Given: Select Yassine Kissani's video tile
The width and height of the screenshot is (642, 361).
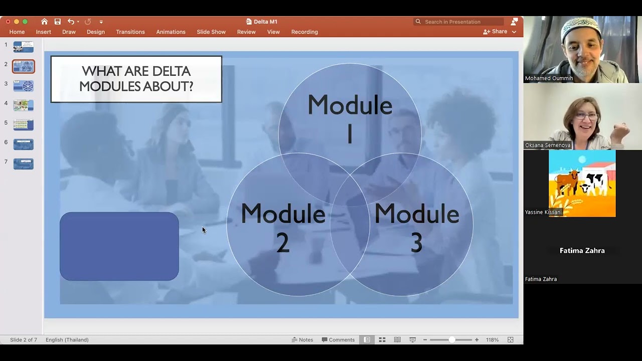Looking at the screenshot, I should point(582,184).
